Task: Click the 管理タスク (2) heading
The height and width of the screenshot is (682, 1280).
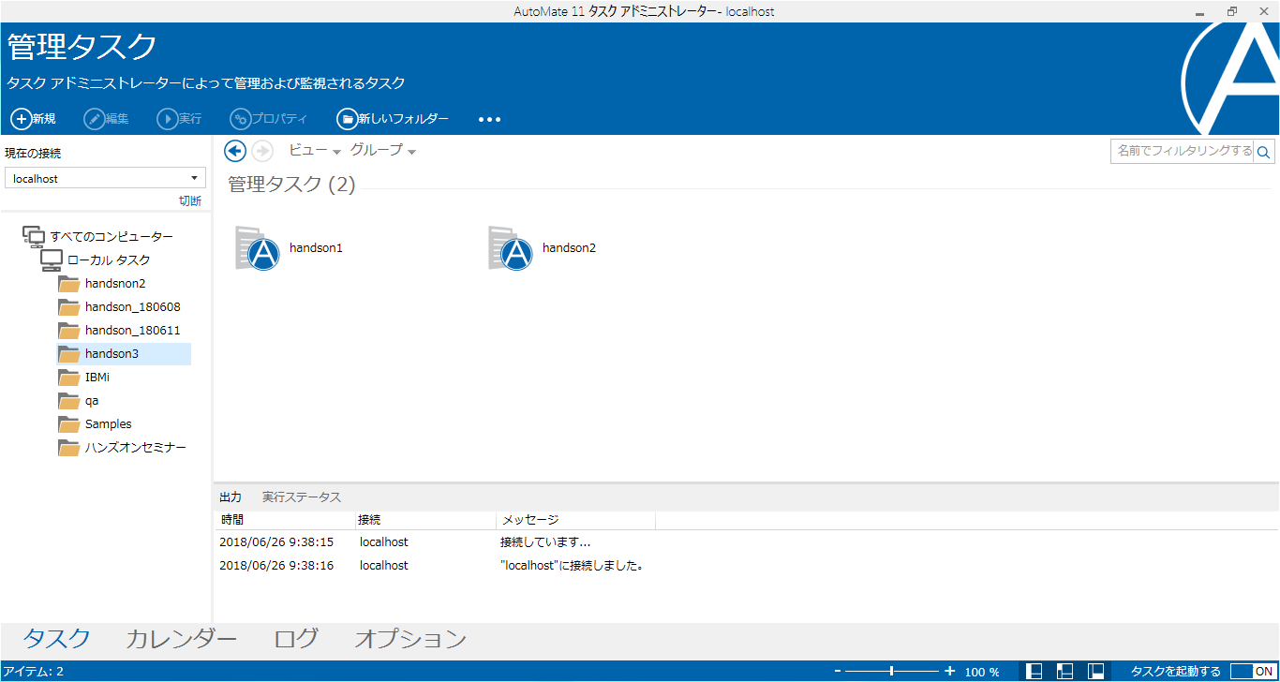Action: pos(291,185)
